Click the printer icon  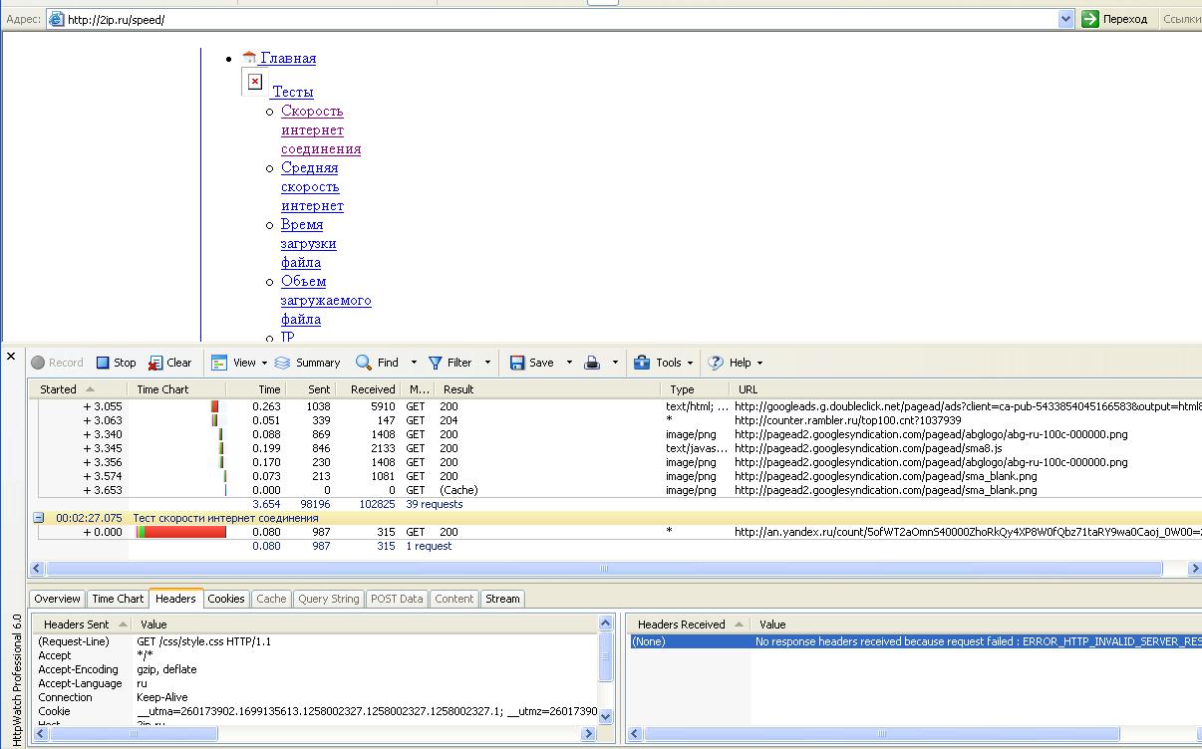click(x=592, y=363)
